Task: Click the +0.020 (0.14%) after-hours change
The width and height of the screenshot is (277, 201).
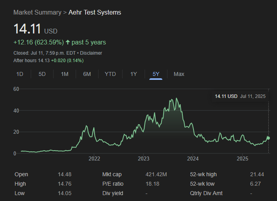Action: (67, 61)
